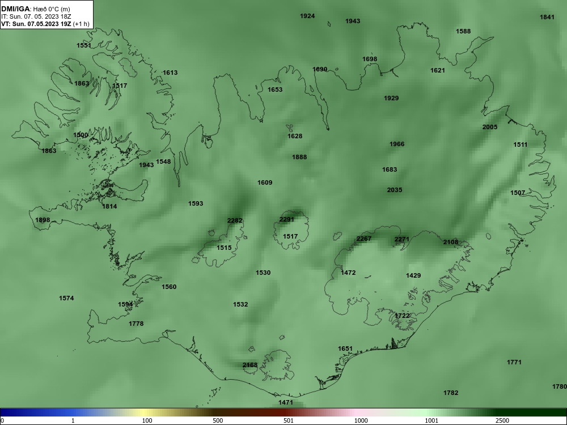Select the 1690 height value
This screenshot has width=567, height=425.
coord(320,69)
